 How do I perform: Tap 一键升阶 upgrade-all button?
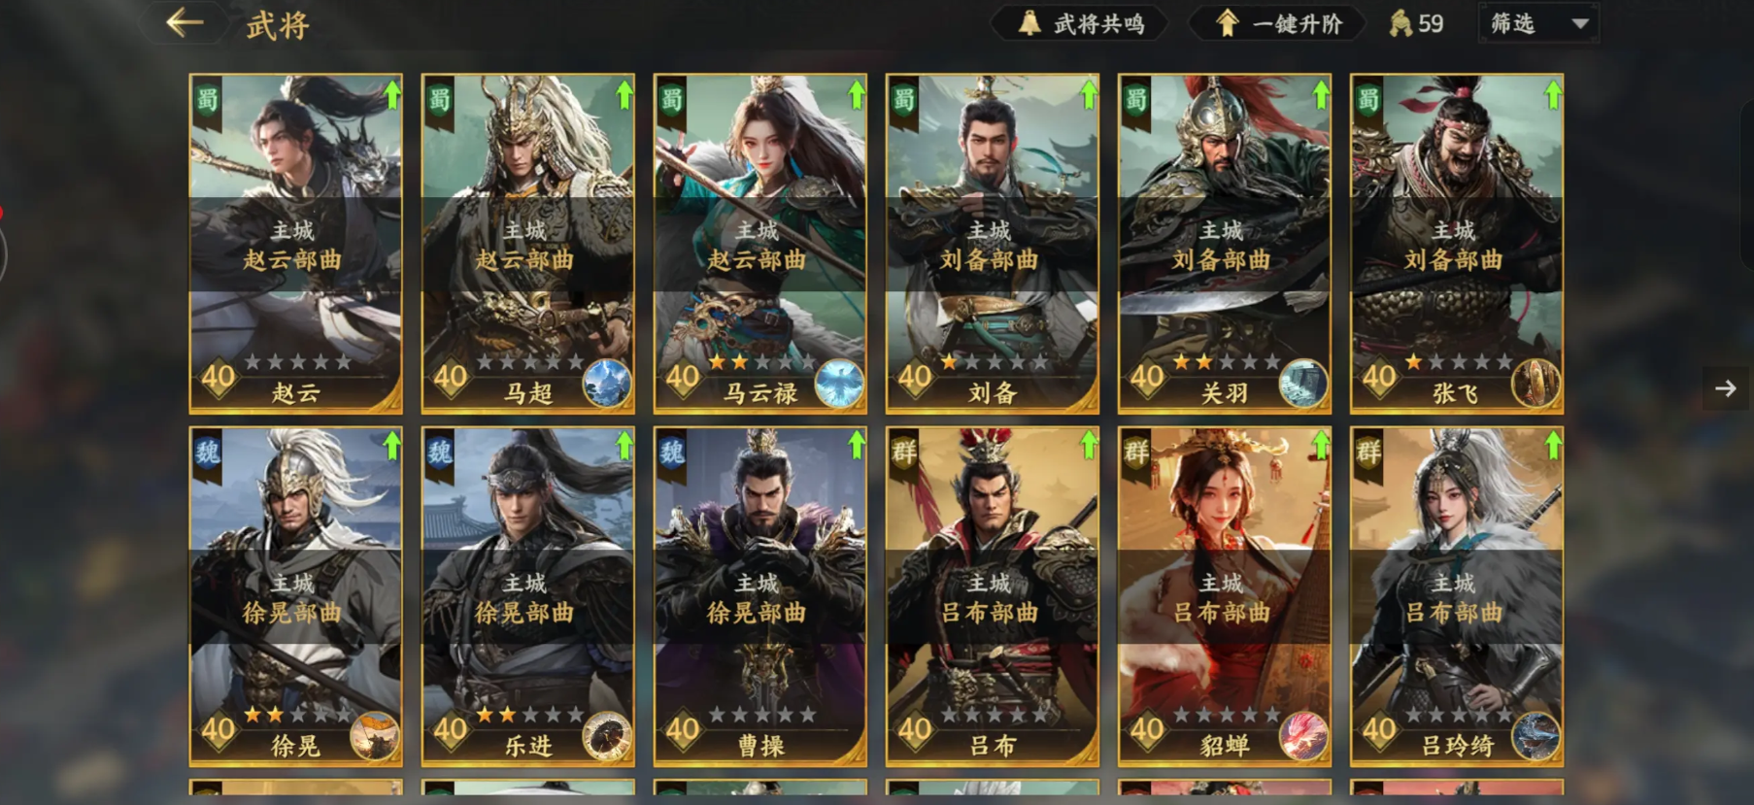(1279, 23)
